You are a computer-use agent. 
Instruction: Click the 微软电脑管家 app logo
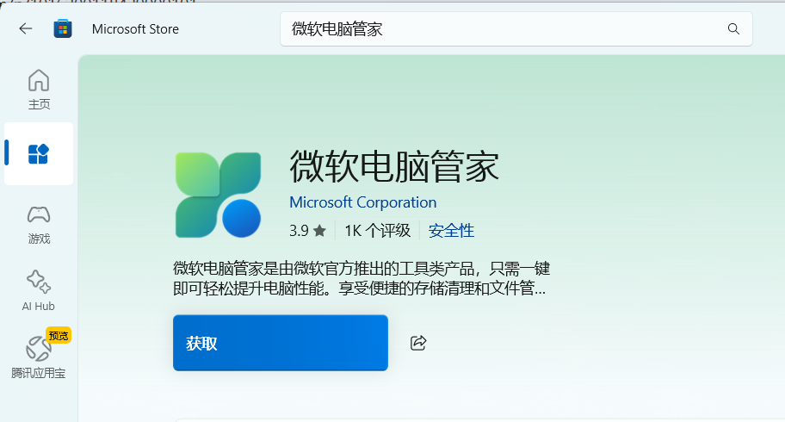click(x=219, y=195)
